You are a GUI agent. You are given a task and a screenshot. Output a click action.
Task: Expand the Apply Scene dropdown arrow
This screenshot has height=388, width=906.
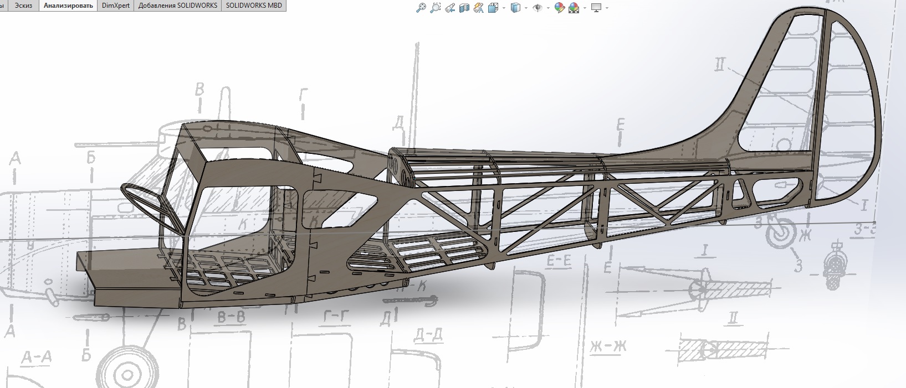tap(584, 8)
